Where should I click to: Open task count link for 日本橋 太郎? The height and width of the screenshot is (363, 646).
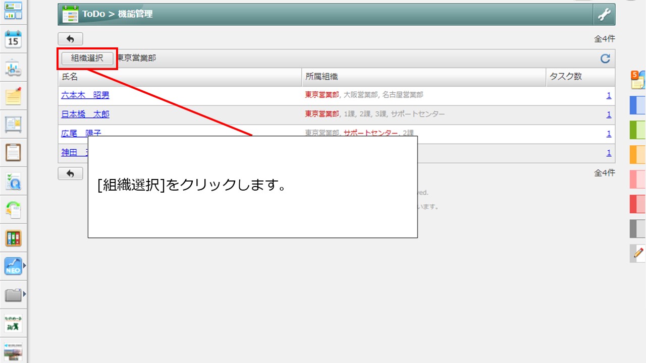[x=609, y=114]
